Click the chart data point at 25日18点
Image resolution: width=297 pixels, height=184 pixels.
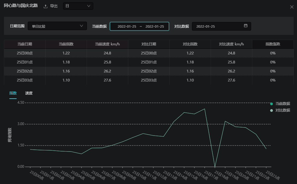[x=215, y=167]
